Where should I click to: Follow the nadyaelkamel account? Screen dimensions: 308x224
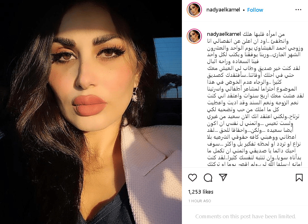pyautogui.click(x=255, y=10)
